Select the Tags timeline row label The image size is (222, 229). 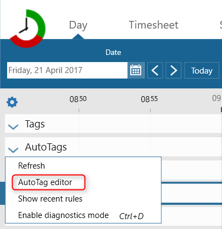coord(35,124)
